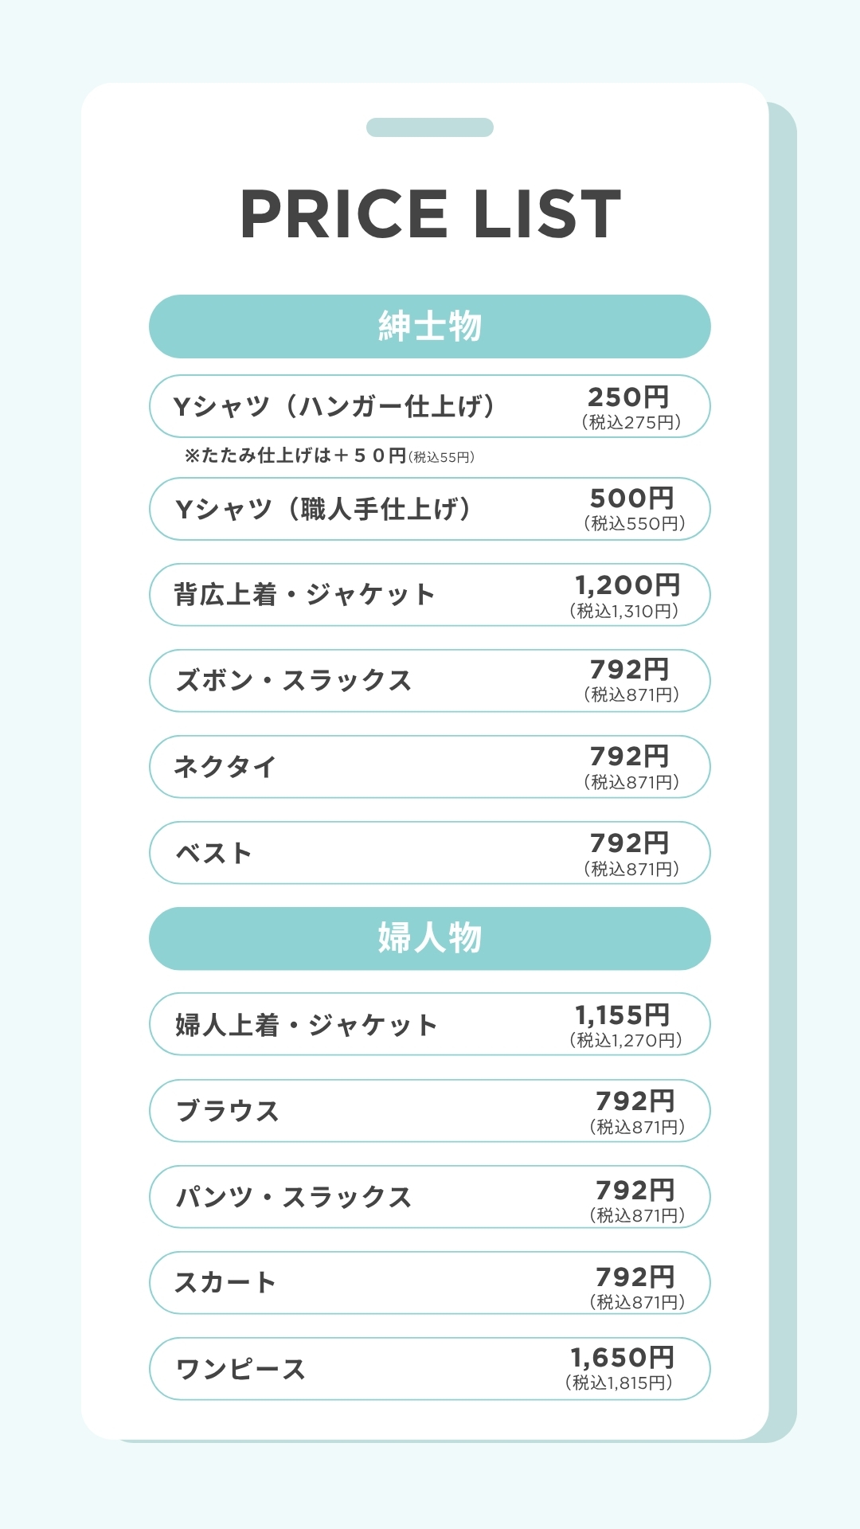Screen dimensions: 860x1529
Task: Select the 紳士物 section header
Action: click(430, 327)
